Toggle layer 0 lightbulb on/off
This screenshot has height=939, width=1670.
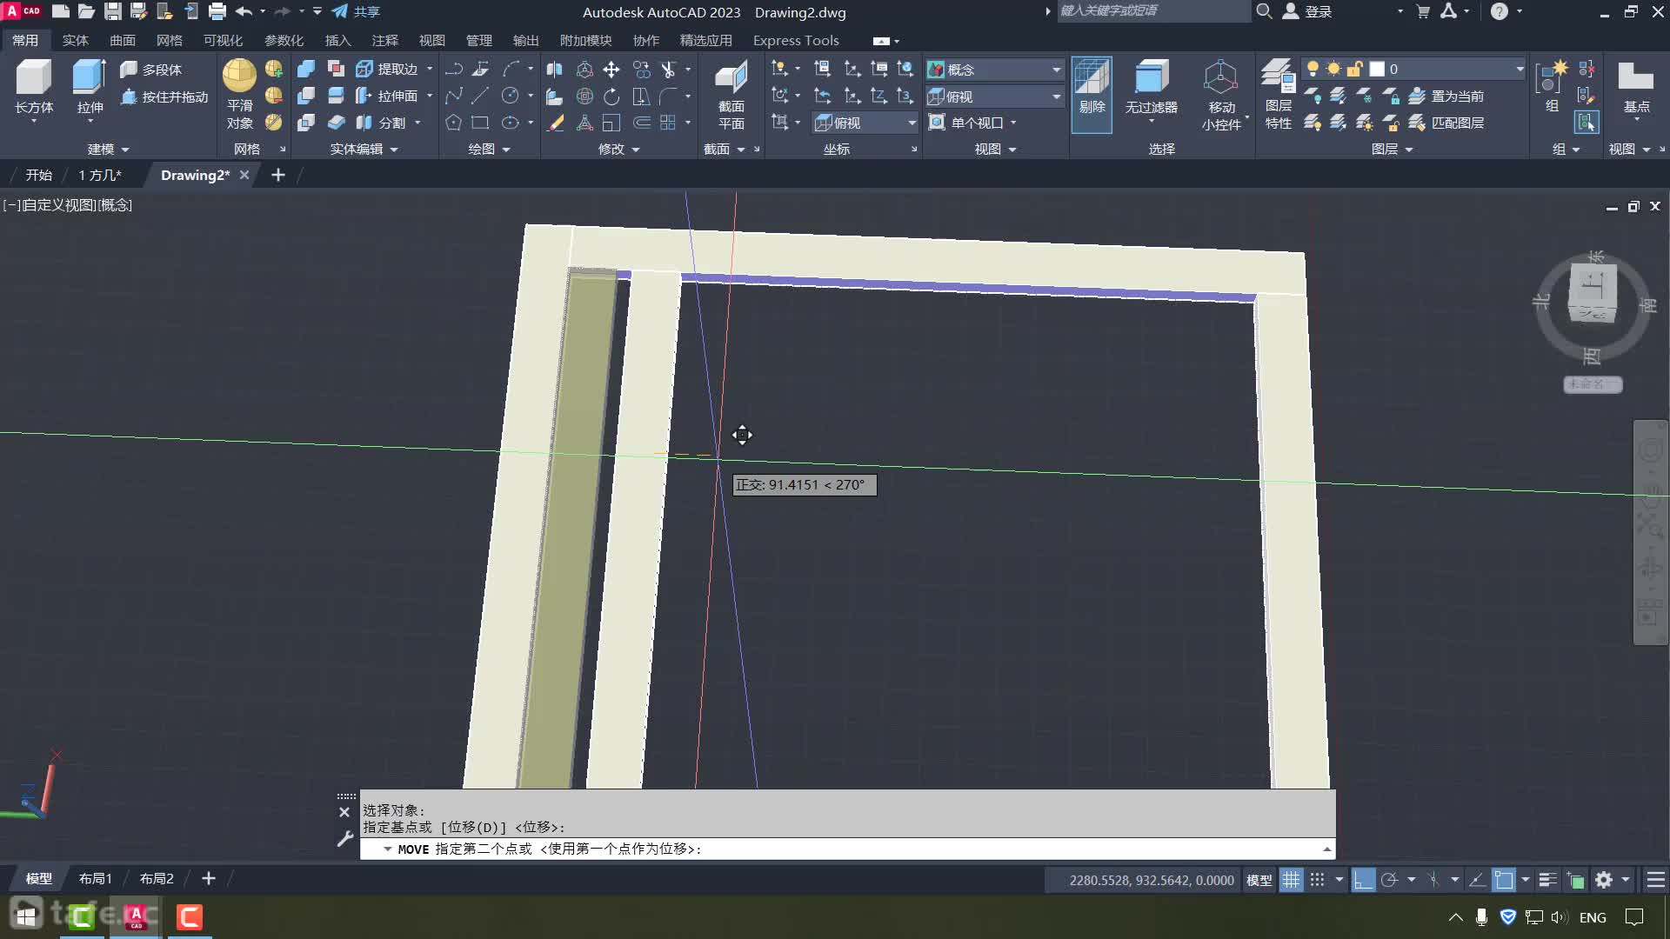pyautogui.click(x=1313, y=69)
